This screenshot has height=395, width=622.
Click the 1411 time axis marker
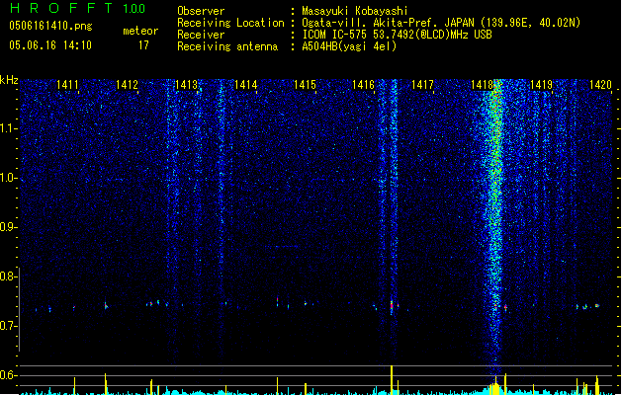tap(67, 85)
